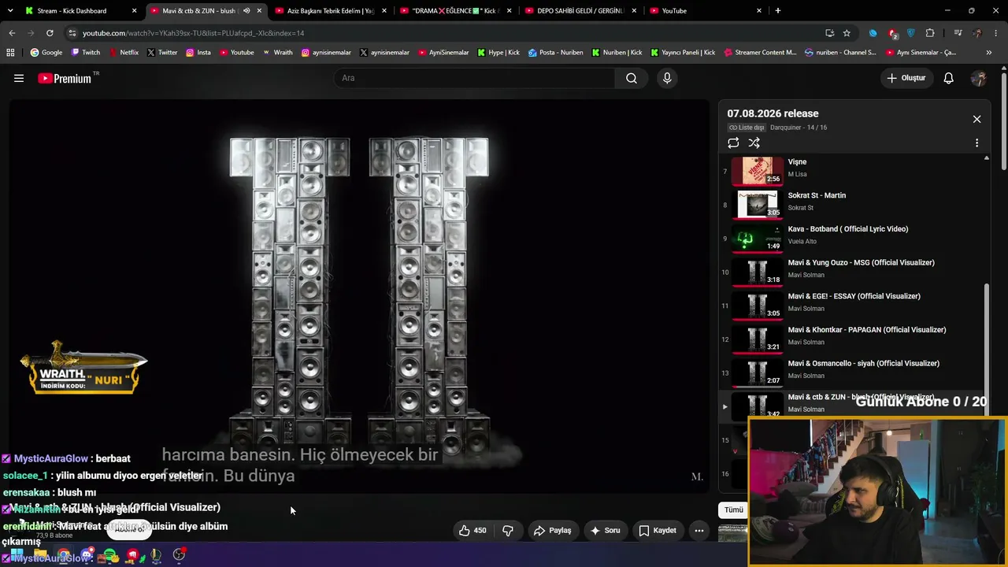Click the search magnifier button

pyautogui.click(x=632, y=78)
